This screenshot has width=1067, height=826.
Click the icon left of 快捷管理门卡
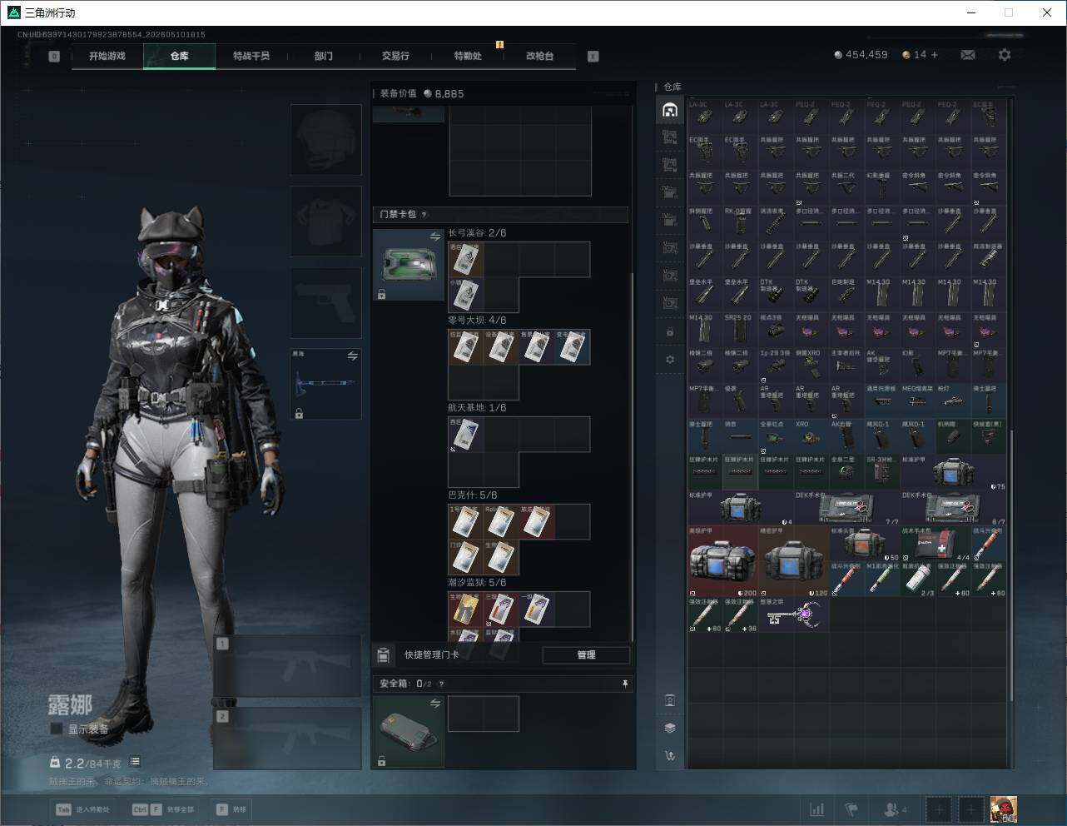click(384, 655)
